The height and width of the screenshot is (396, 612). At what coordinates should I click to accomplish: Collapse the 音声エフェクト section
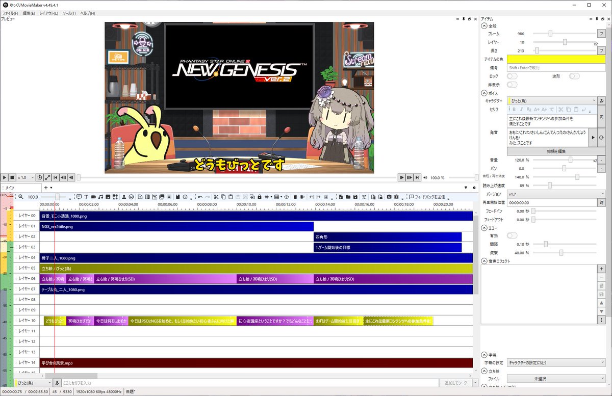(x=483, y=261)
